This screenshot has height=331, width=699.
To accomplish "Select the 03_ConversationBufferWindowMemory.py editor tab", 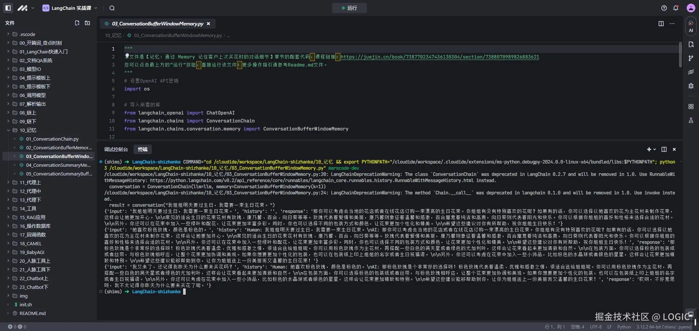I will coord(158,24).
